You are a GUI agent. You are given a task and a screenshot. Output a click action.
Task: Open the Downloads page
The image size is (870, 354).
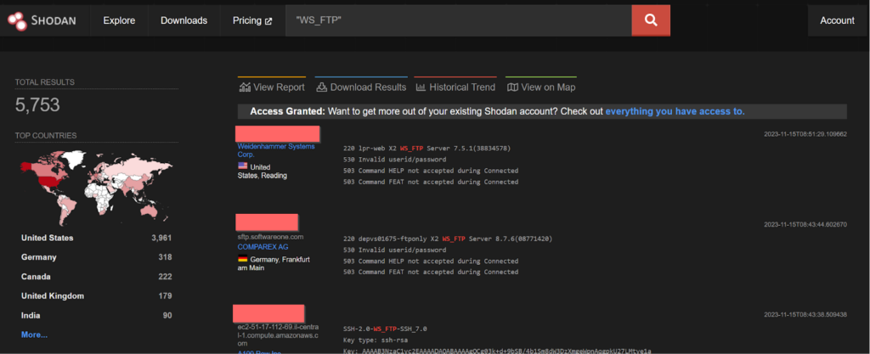[x=184, y=20]
